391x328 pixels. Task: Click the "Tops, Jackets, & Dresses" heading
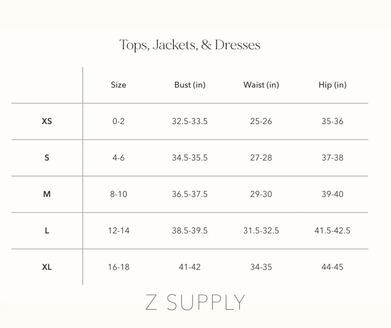click(x=190, y=45)
